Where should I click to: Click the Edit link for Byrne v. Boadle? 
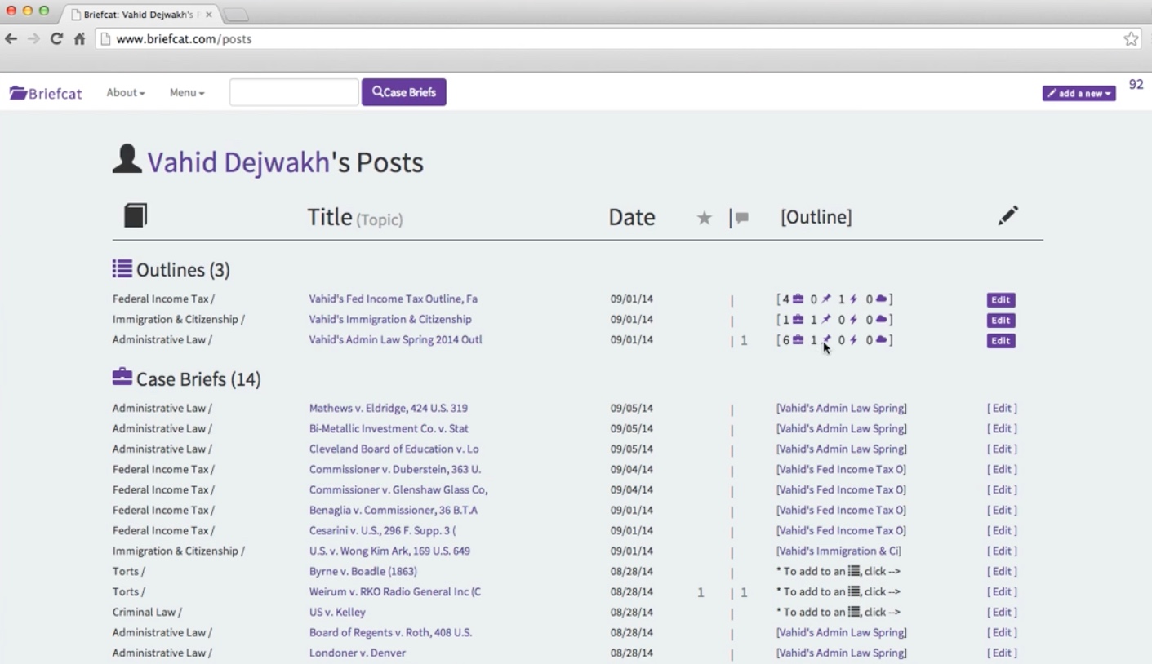coord(1002,572)
